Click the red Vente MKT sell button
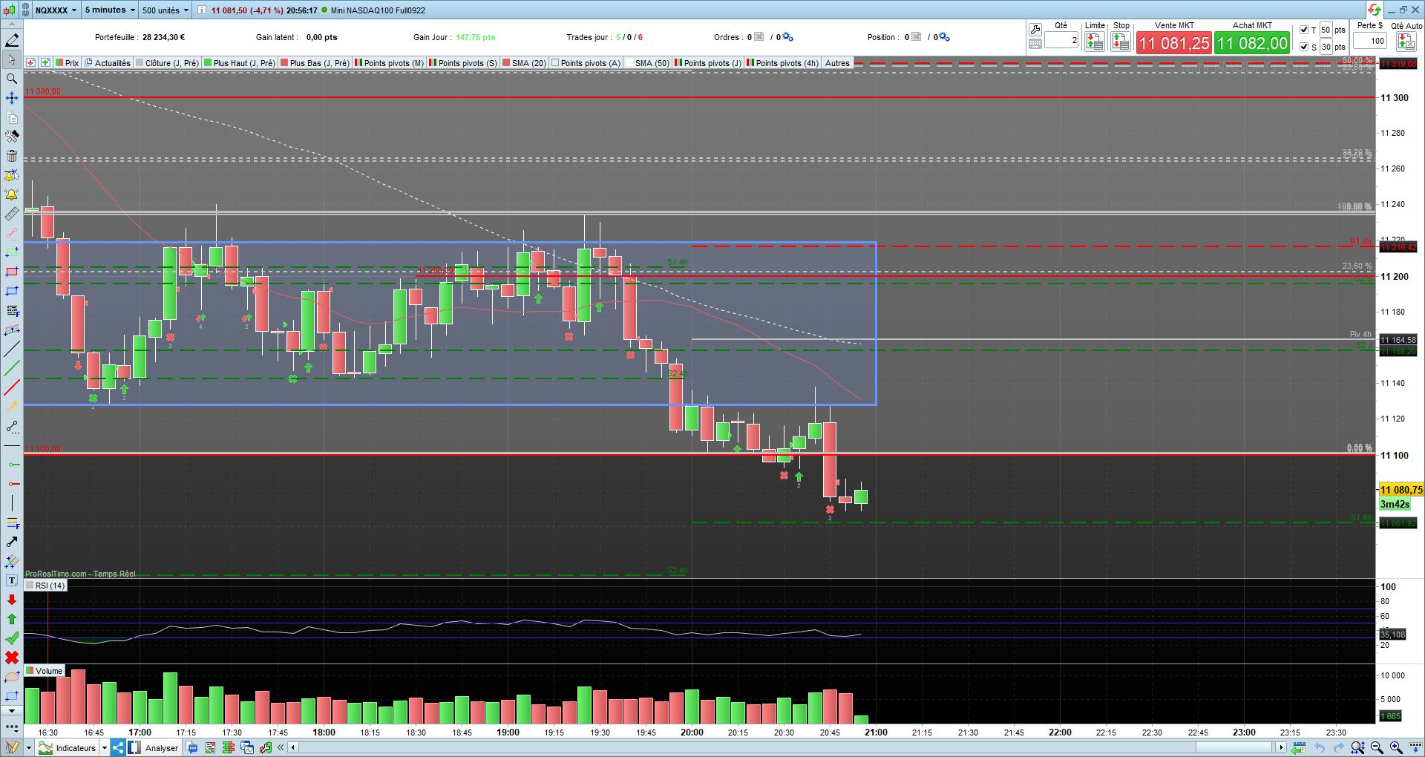 (1174, 43)
